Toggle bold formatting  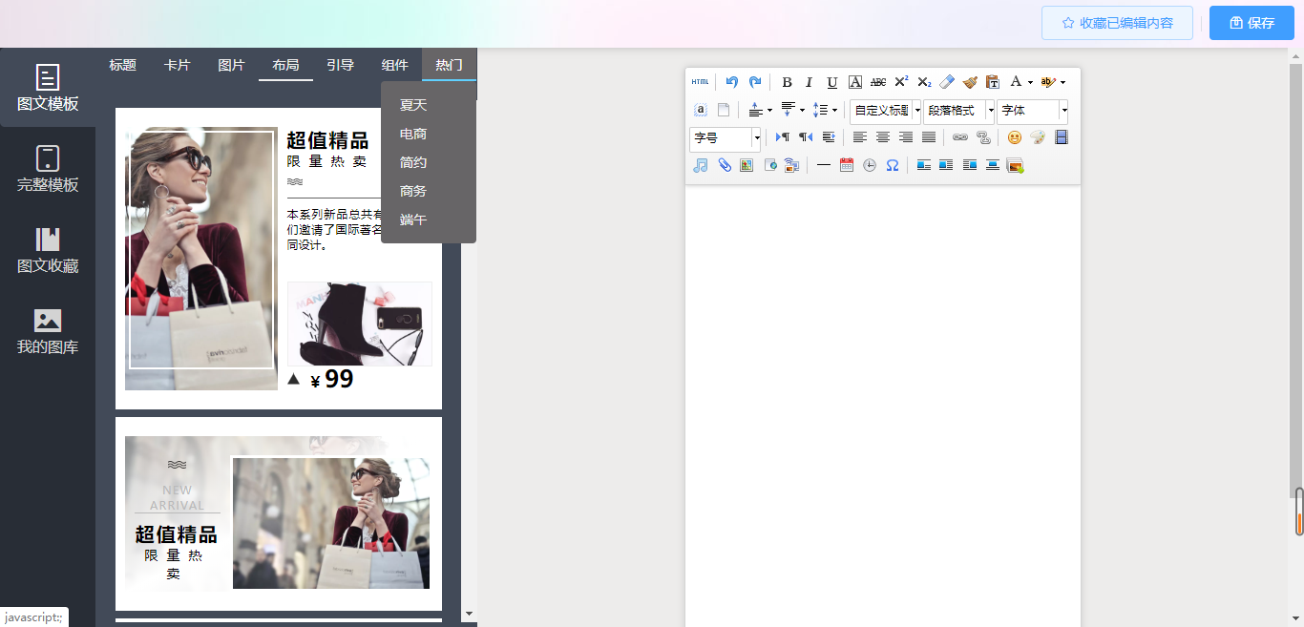coord(787,82)
